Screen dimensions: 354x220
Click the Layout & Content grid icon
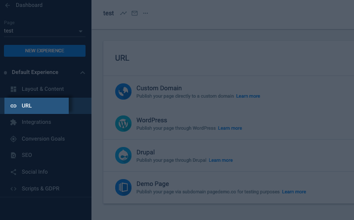pyautogui.click(x=13, y=89)
